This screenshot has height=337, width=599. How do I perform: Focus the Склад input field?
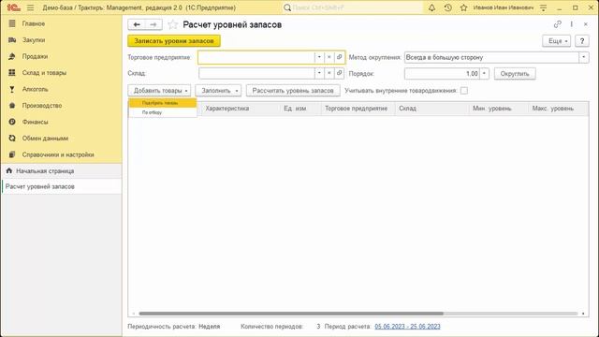(x=256, y=73)
